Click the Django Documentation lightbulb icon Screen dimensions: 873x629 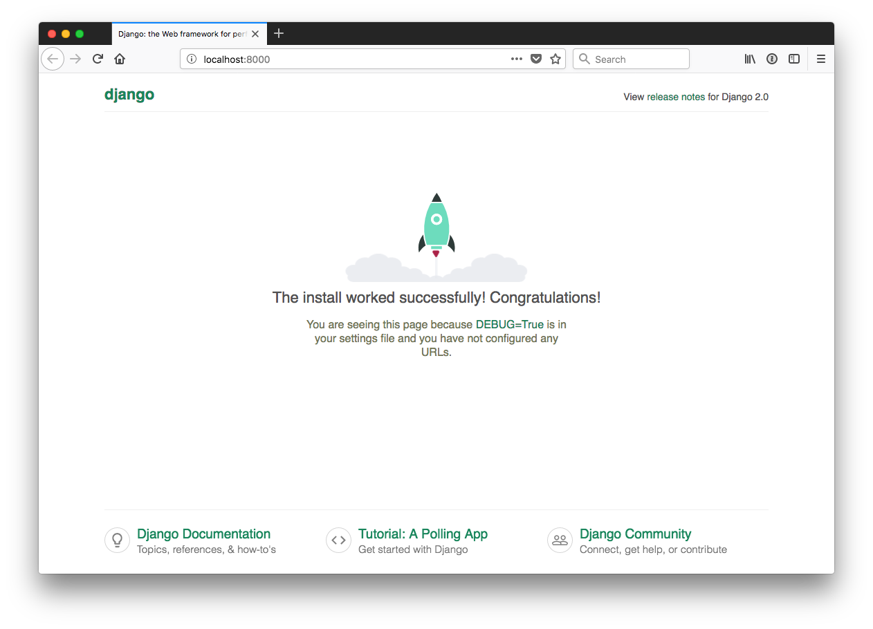point(117,540)
